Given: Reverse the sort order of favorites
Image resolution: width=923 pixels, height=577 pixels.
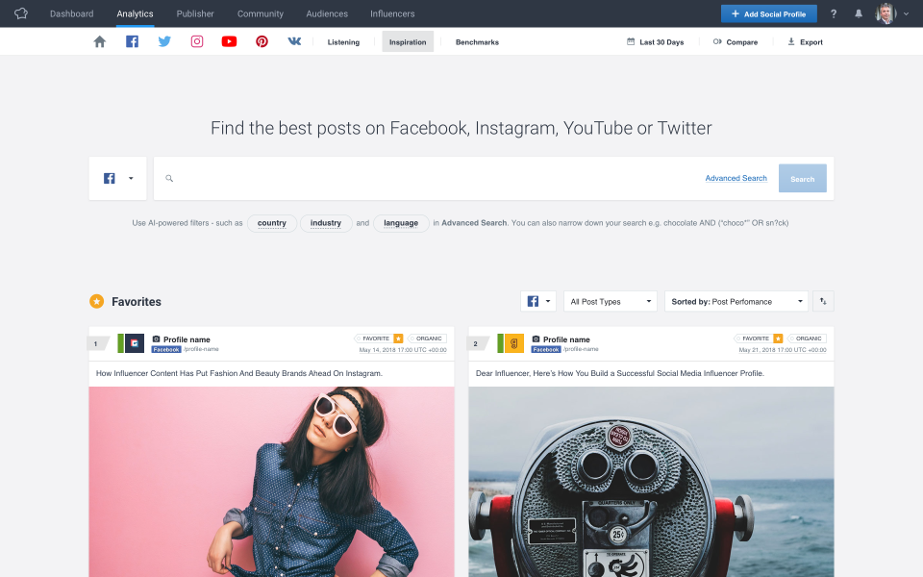Looking at the screenshot, I should [823, 301].
